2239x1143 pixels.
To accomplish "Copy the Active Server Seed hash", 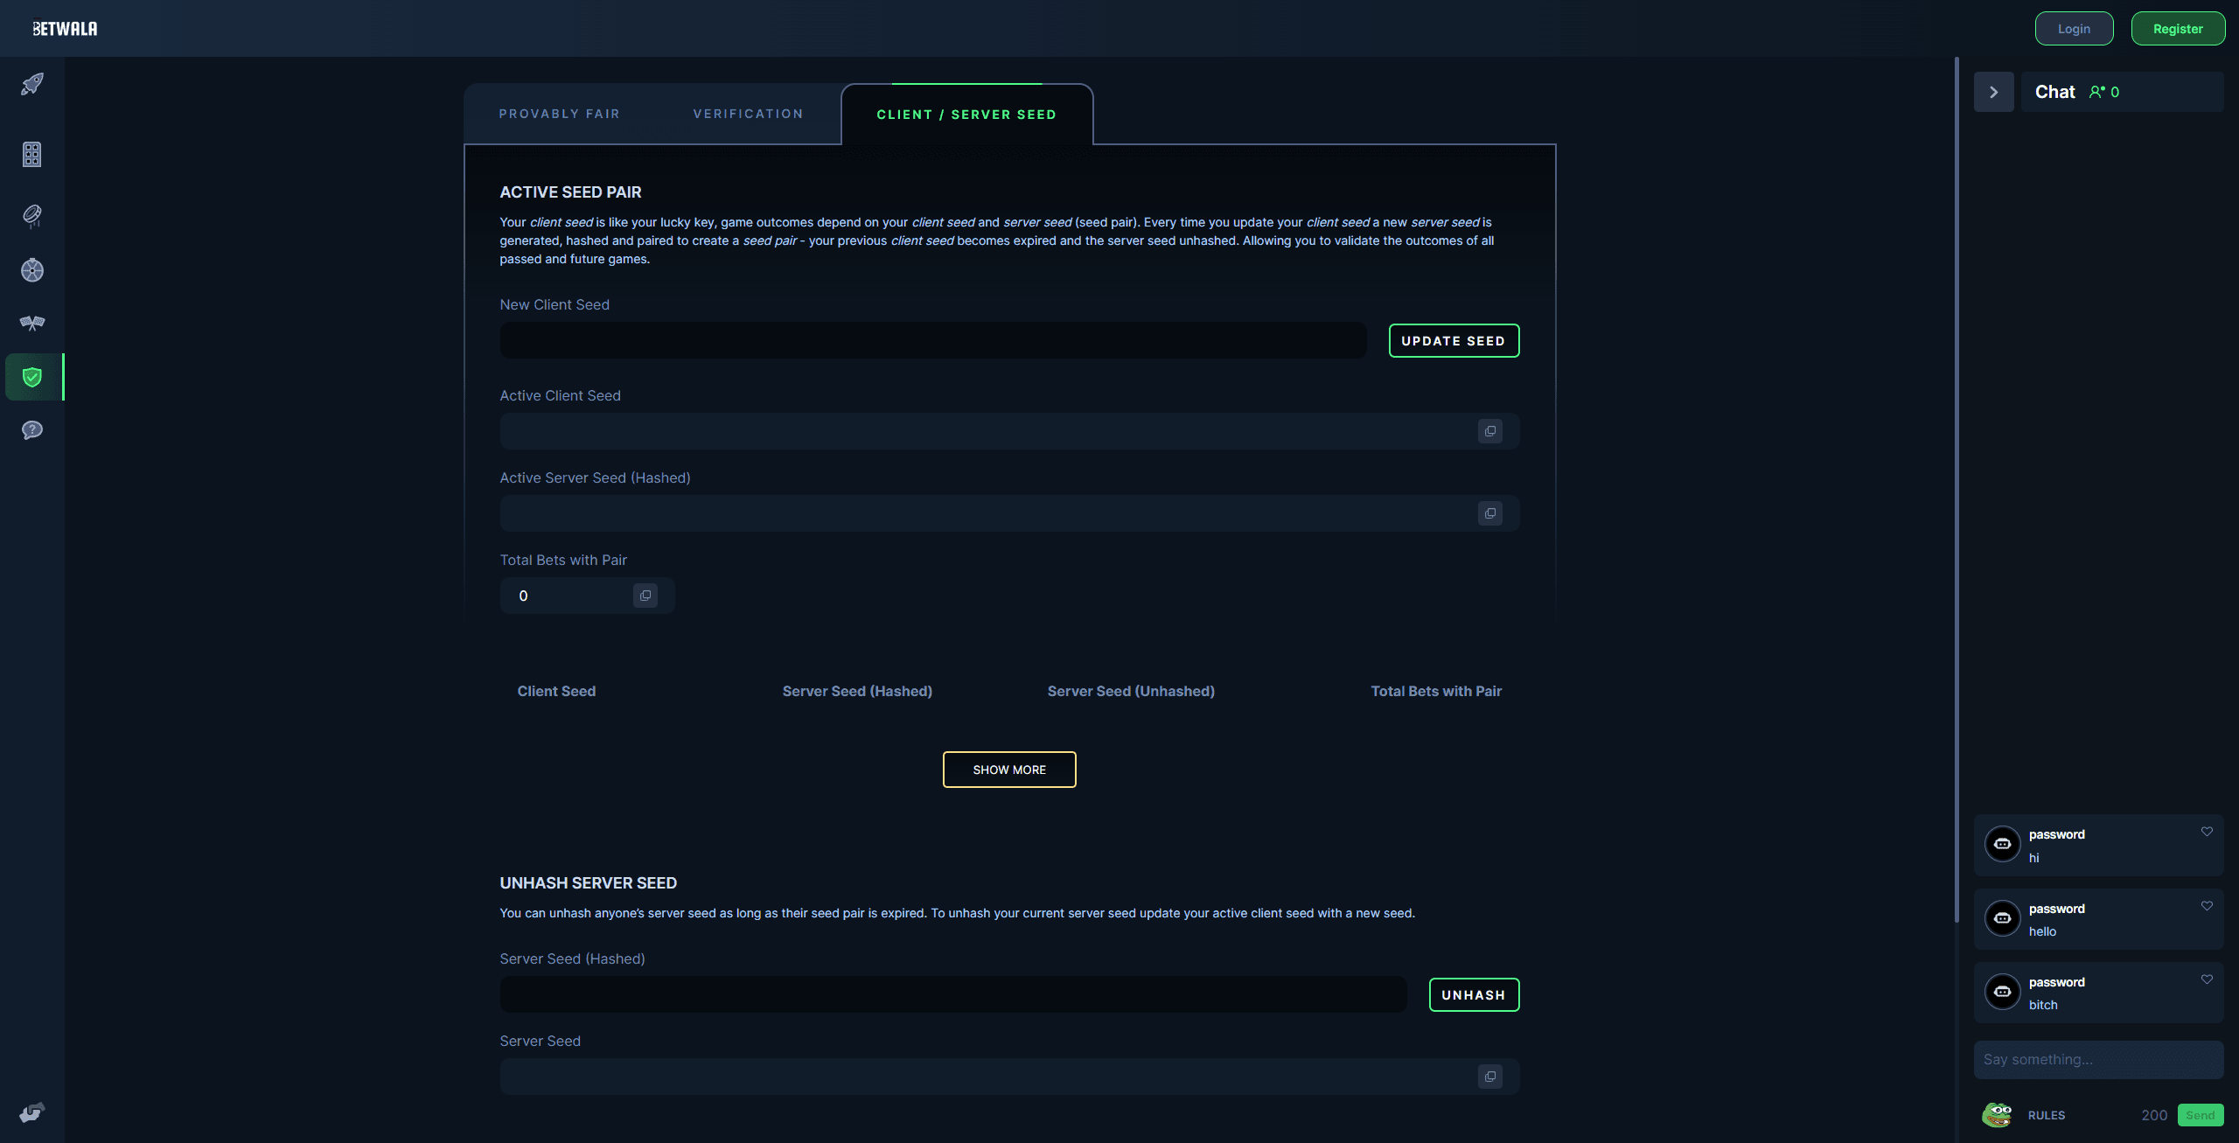I will coord(1489,513).
